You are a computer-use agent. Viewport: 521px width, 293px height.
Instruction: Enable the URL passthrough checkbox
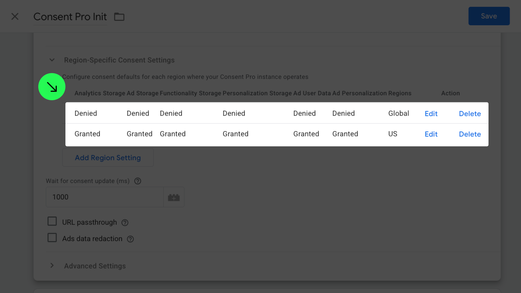52,221
